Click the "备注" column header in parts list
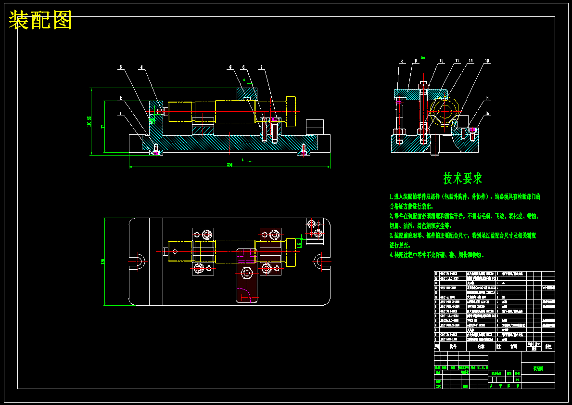The image size is (572, 405). 548,347
